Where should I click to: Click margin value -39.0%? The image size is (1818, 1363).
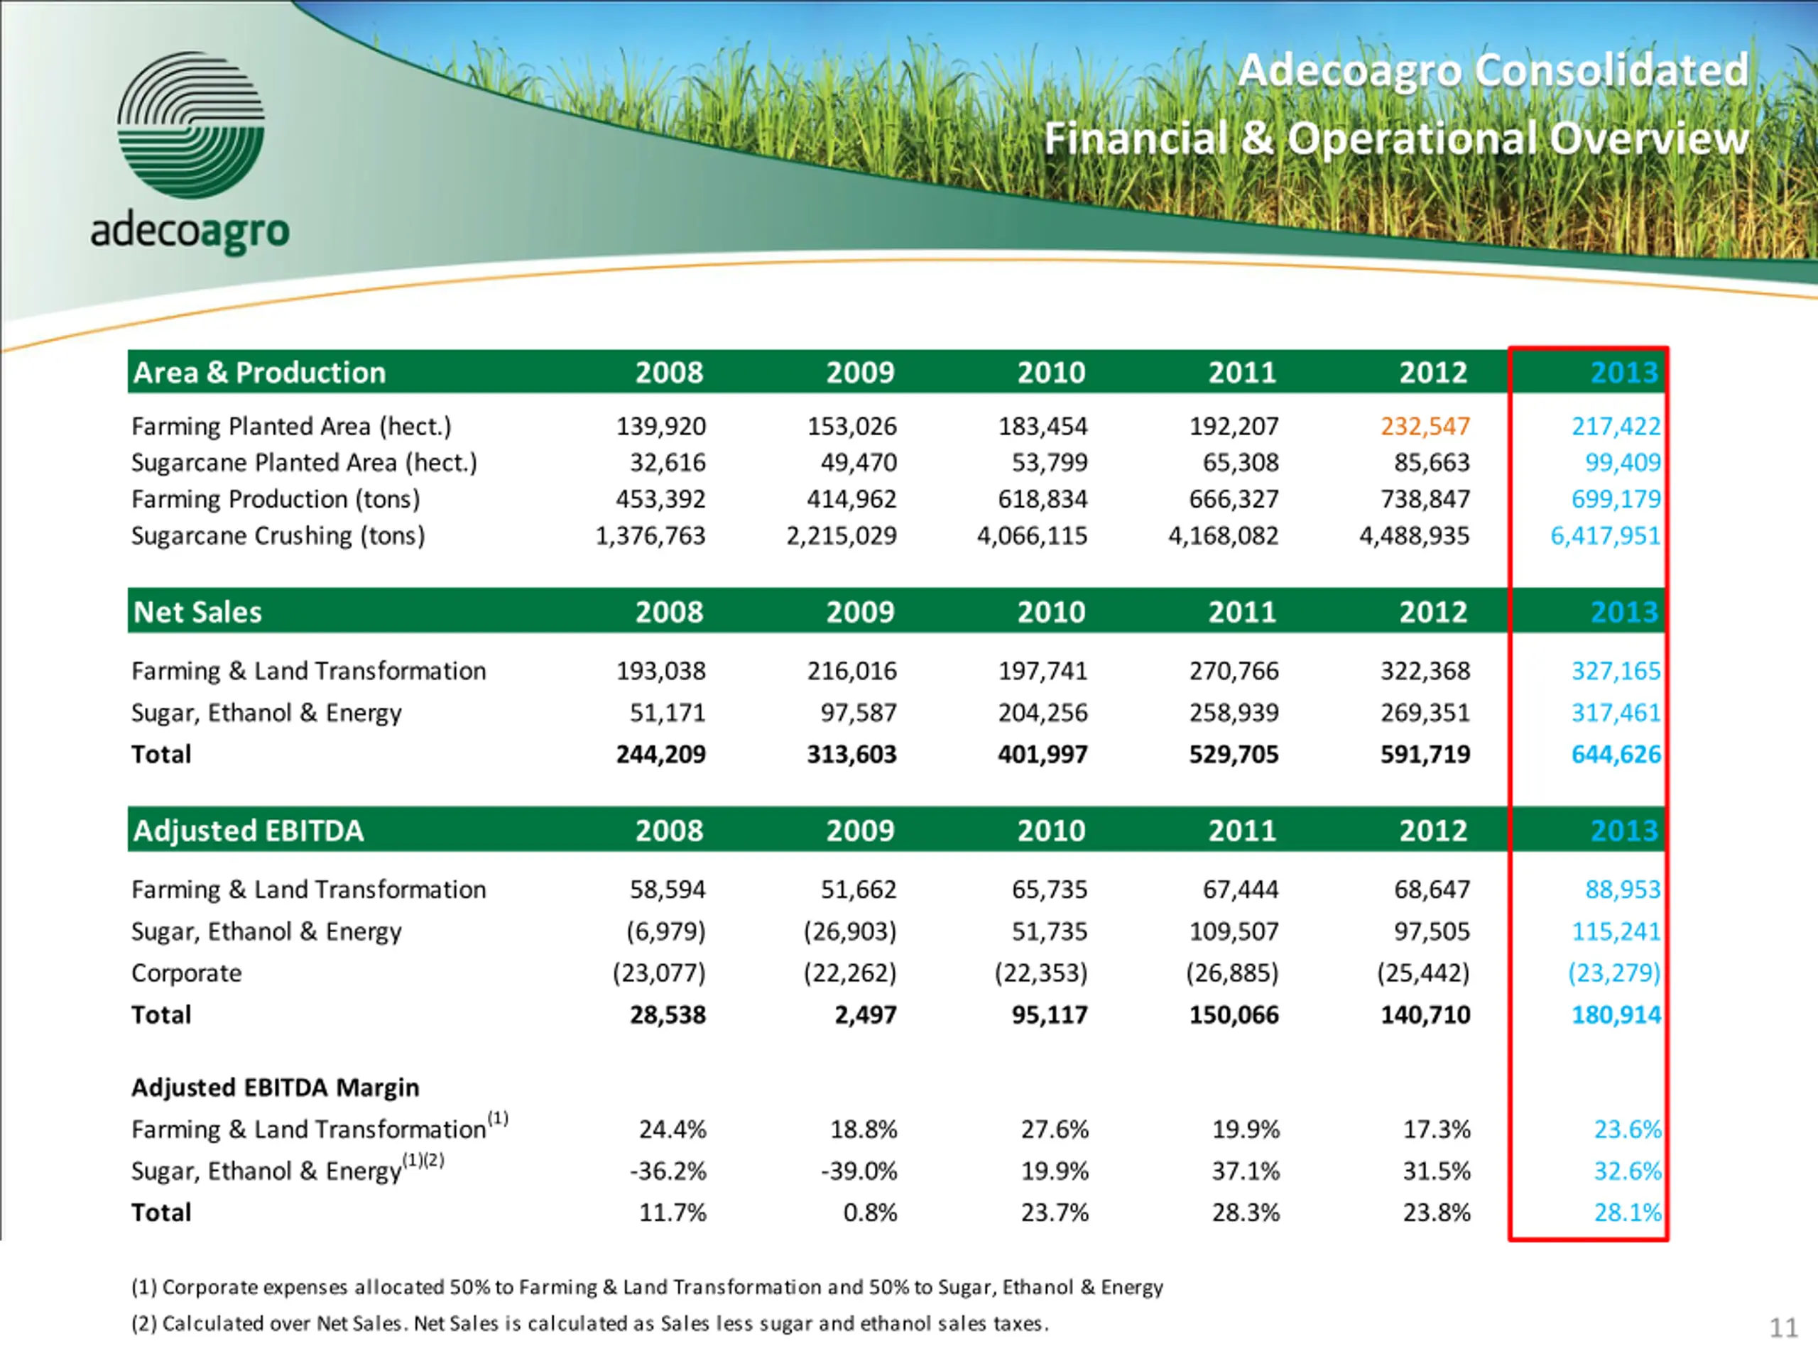[858, 1171]
